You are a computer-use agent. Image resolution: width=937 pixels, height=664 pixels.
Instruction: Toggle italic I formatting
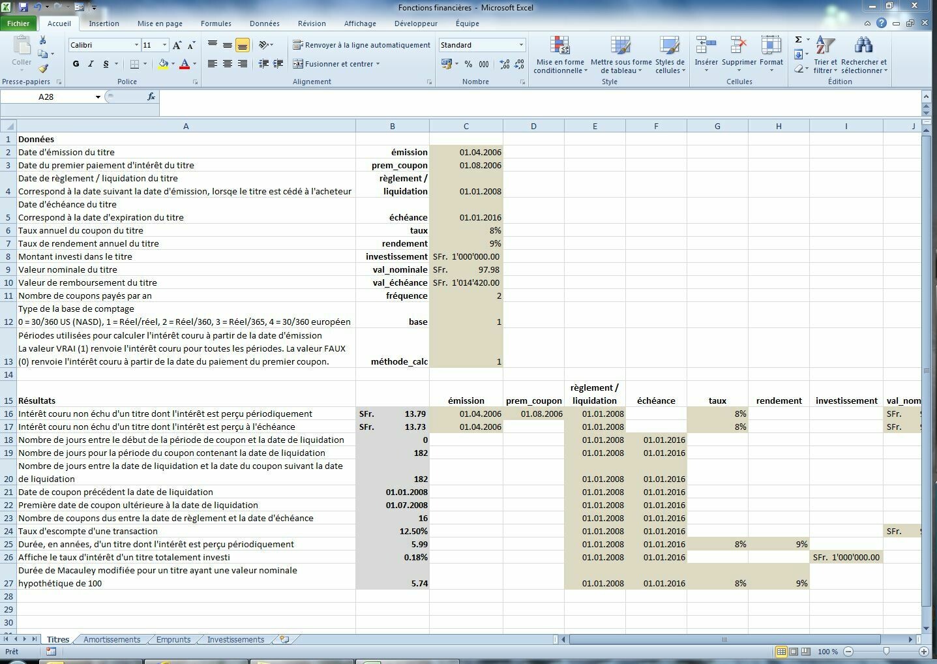(91, 64)
